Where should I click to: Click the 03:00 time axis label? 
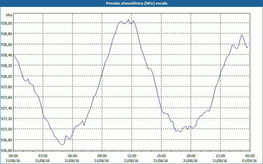43,156
